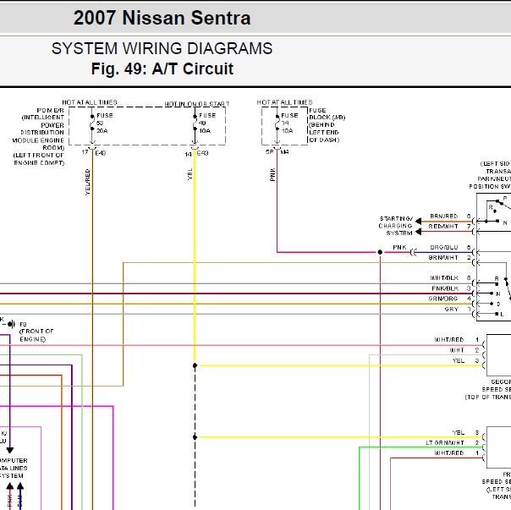Click the "Fig. 49: A/T Circuit" caption

(162, 69)
